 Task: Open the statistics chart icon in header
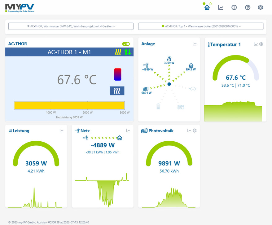pyautogui.click(x=221, y=7)
